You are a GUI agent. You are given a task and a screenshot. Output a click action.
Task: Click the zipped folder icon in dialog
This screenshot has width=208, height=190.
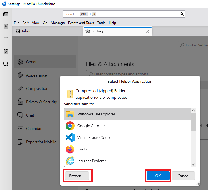(70, 94)
